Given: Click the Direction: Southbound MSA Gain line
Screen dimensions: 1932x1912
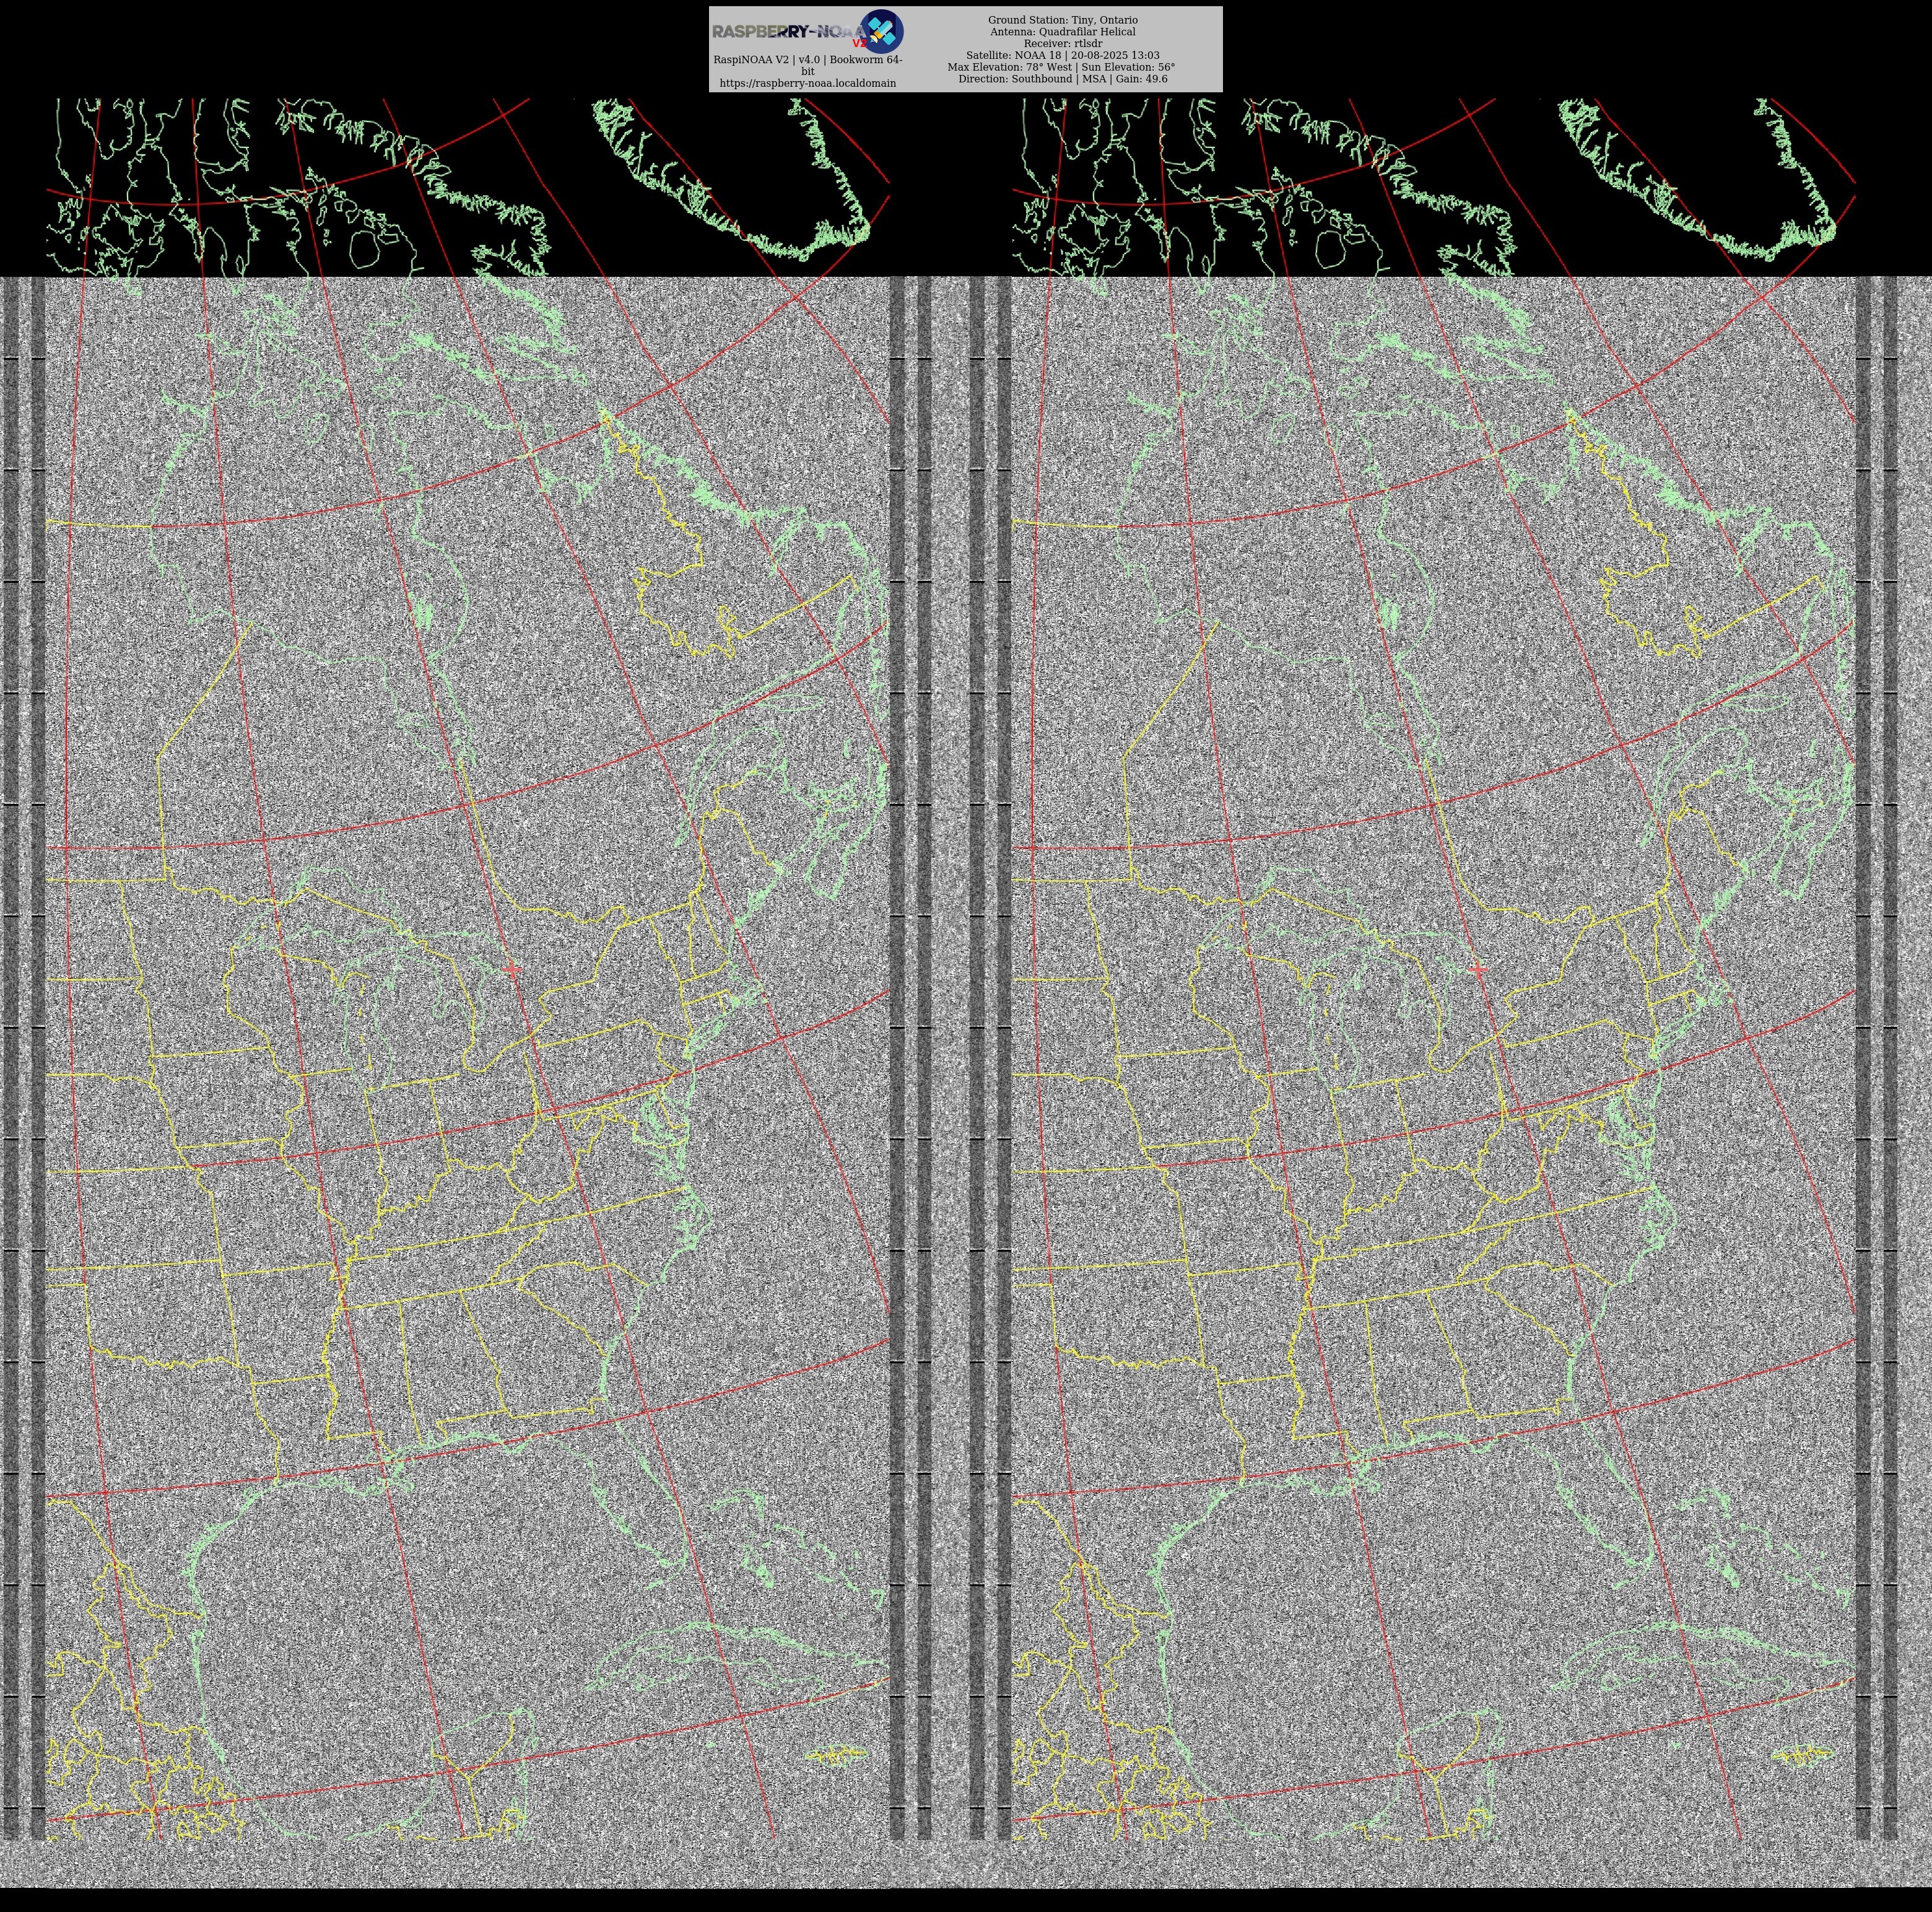Looking at the screenshot, I should click(x=1062, y=79).
